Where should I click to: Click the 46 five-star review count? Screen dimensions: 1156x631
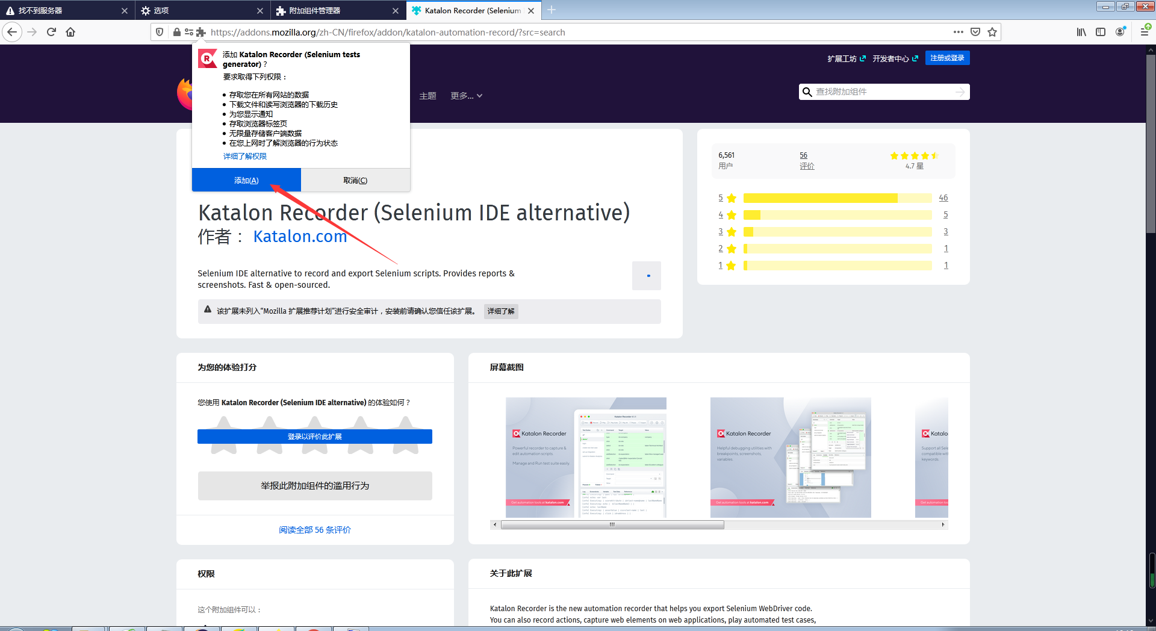point(943,198)
